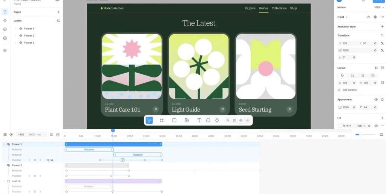Add a new Fill with plus
Image resolution: width=386 pixels, height=194 pixels.
pyautogui.click(x=382, y=118)
